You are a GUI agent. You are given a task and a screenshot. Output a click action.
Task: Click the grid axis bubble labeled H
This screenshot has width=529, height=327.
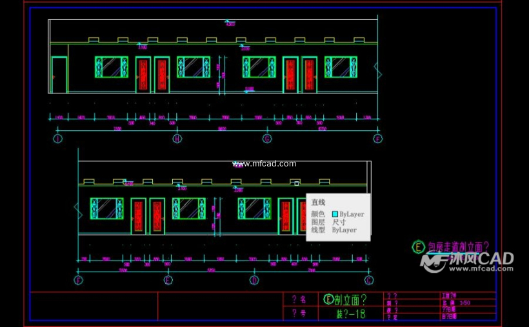(x=177, y=138)
